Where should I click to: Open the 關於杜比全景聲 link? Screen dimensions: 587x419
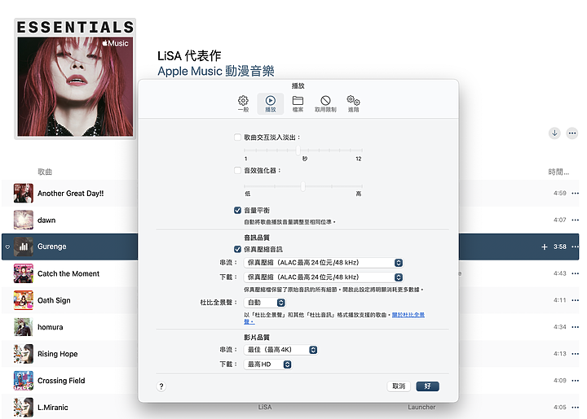click(x=408, y=315)
